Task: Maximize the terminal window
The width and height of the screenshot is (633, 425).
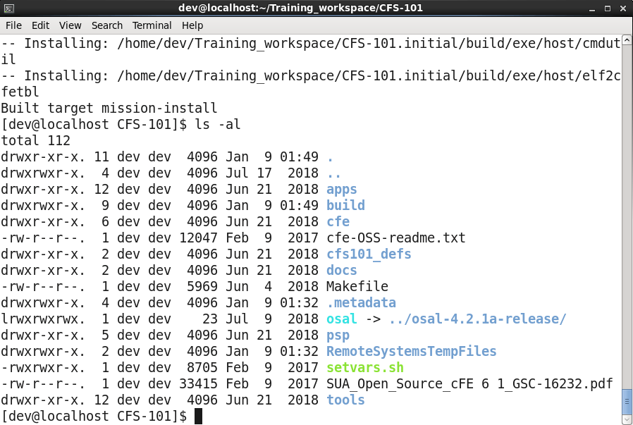Action: coord(606,8)
